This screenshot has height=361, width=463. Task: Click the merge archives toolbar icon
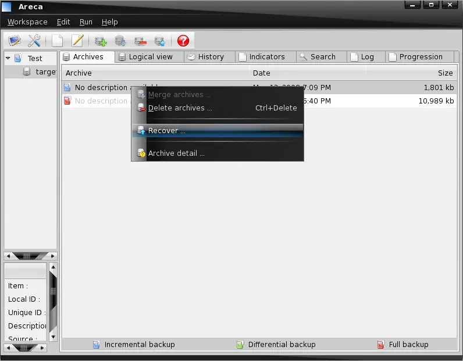pyautogui.click(x=120, y=41)
